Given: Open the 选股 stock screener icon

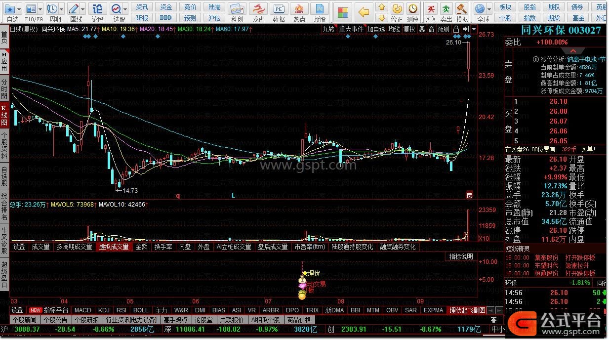Looking at the screenshot, I should tap(116, 9).
